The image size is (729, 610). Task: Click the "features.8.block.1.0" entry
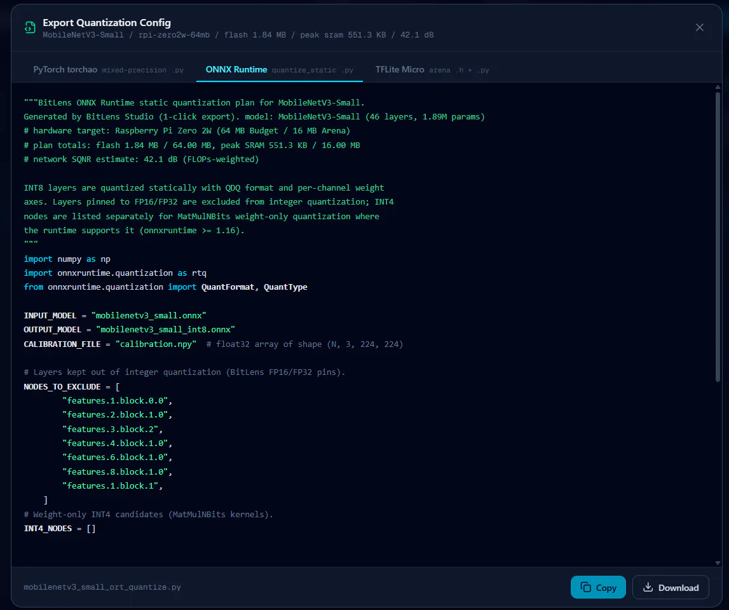(x=117, y=472)
